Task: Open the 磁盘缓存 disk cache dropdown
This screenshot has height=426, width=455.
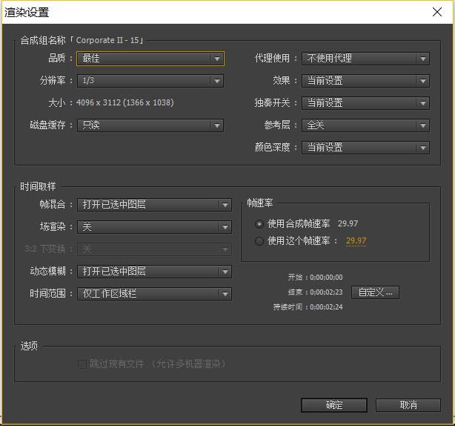Action: [150, 125]
